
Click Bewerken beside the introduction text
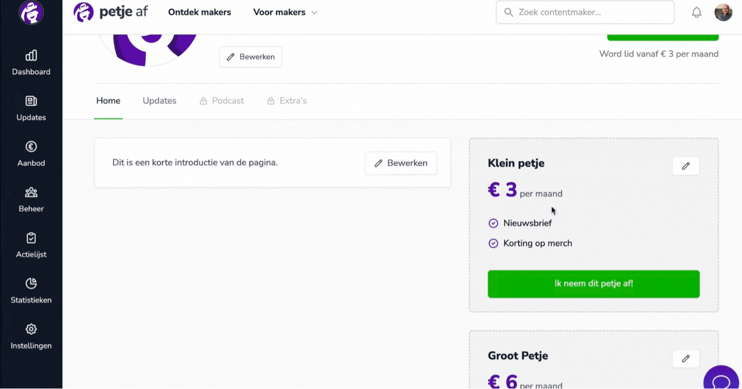pos(400,163)
